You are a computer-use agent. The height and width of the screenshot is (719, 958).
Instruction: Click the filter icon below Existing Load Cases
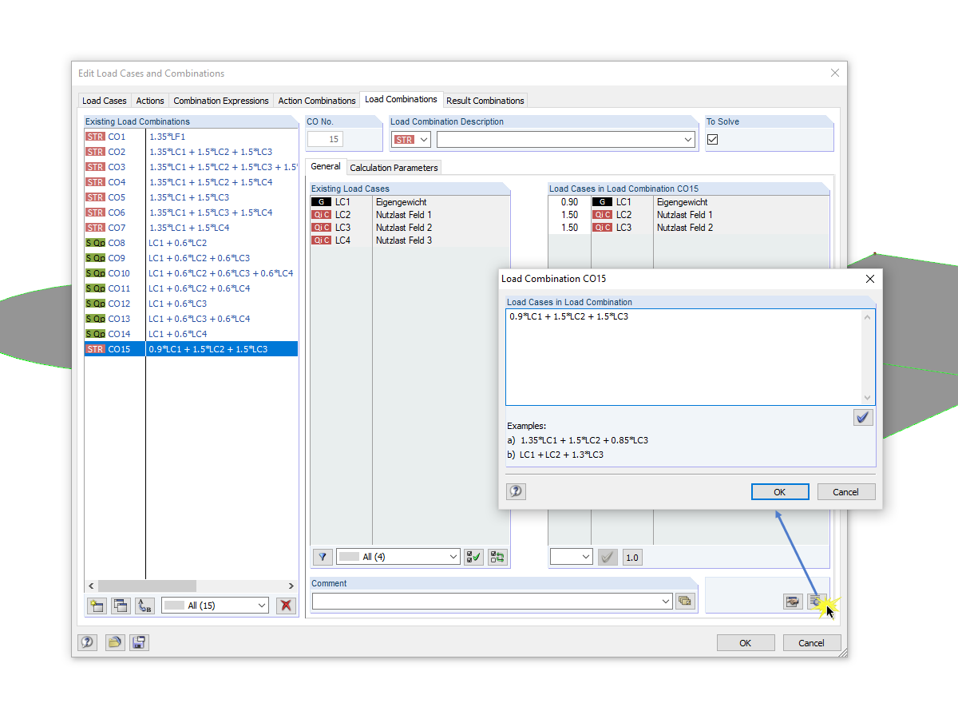pyautogui.click(x=323, y=557)
